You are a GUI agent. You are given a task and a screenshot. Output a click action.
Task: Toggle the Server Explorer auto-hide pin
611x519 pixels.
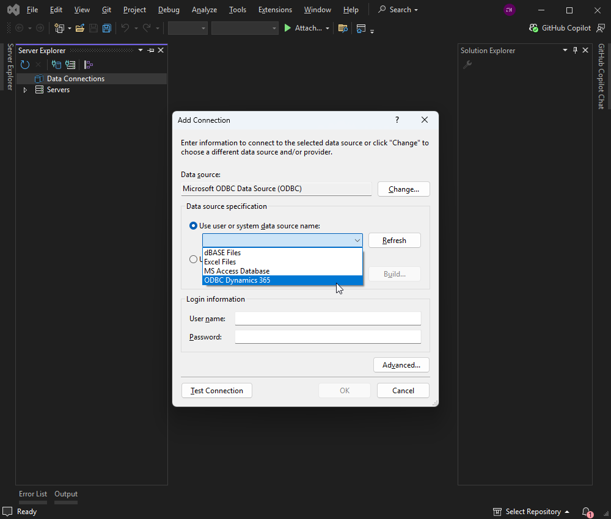(151, 51)
